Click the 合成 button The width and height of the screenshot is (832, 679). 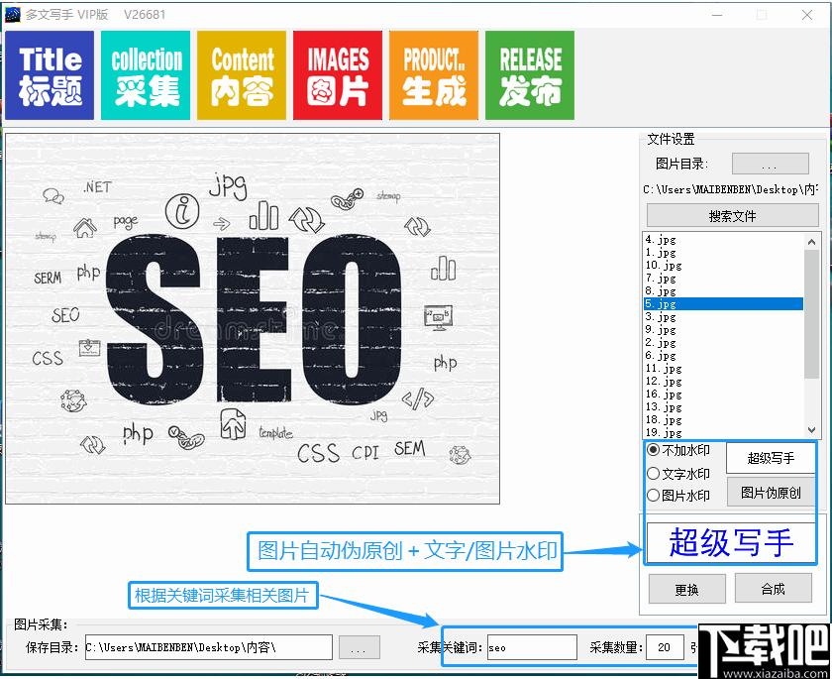click(774, 588)
